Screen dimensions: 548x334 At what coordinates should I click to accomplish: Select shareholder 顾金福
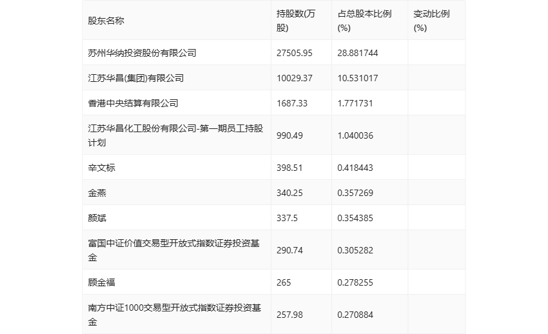[101, 282]
